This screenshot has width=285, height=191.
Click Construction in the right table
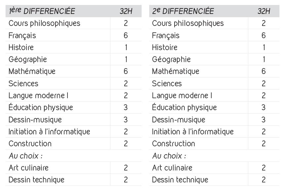[174, 144]
